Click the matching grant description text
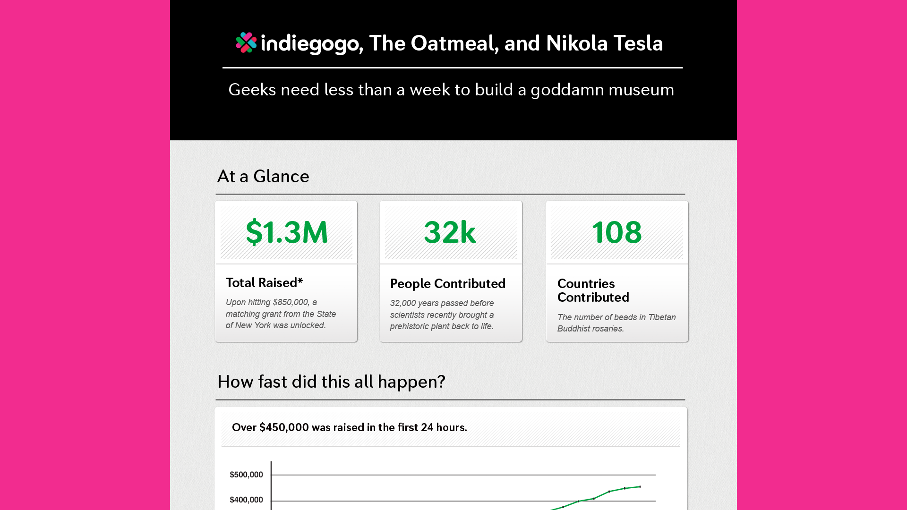907x510 pixels. tap(281, 314)
